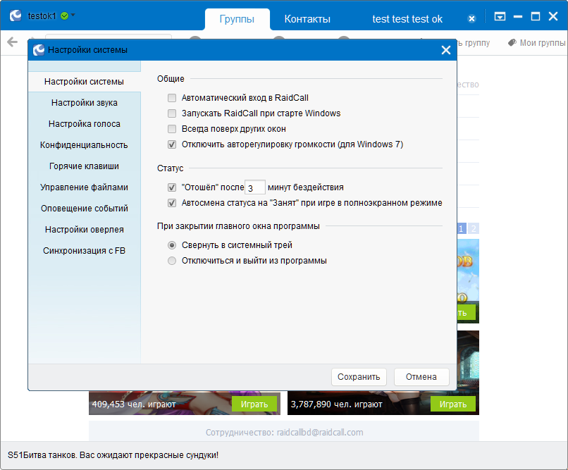Click the RaidCall logo in main title bar
The width and height of the screenshot is (568, 470).
point(16,16)
